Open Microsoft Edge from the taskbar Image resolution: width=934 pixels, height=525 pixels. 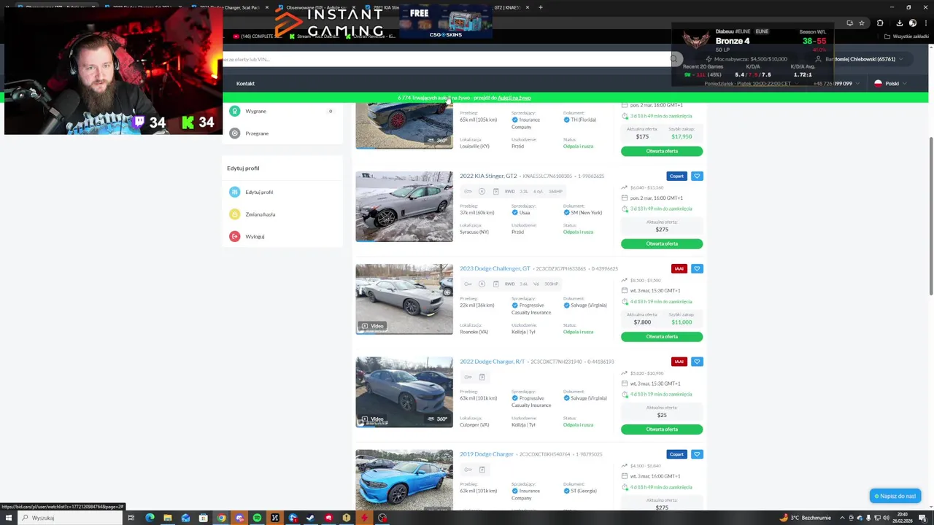click(150, 518)
